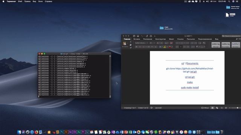This screenshot has width=241, height=135.
Task: Open the origin folder on desktop
Action: [x=162, y=28]
